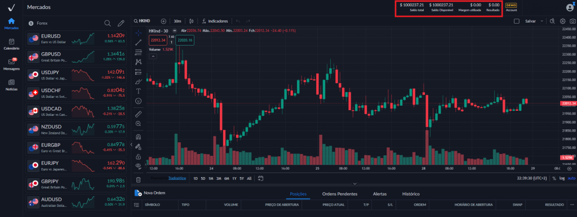Toggle log scale on price axis
Screen dimensions: 577x217
pos(562,178)
